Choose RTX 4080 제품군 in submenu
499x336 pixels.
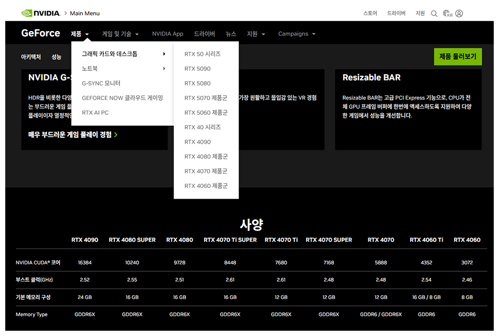pyautogui.click(x=206, y=156)
